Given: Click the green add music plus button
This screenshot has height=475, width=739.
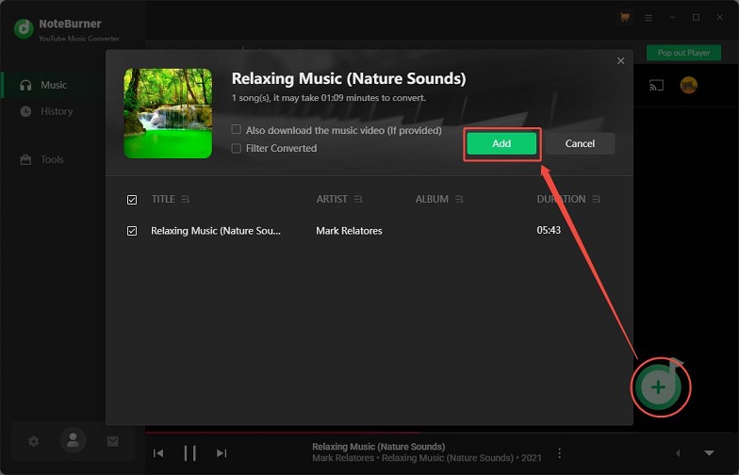Looking at the screenshot, I should 658,387.
